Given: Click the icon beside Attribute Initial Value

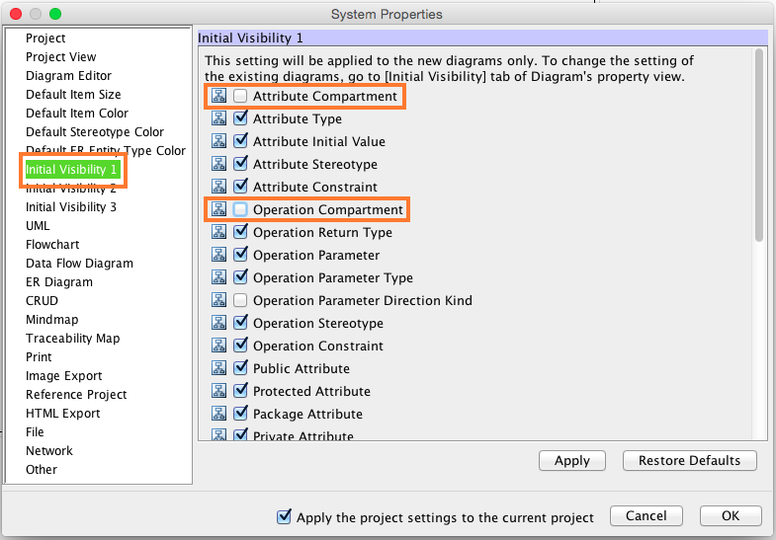Looking at the screenshot, I should (218, 142).
